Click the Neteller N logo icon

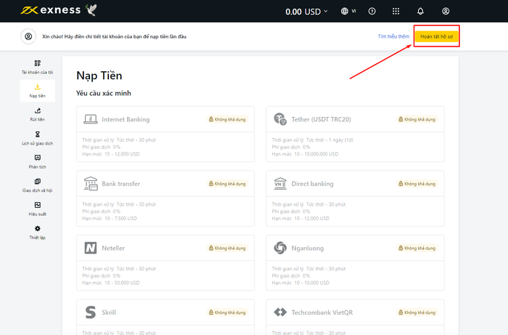91,248
